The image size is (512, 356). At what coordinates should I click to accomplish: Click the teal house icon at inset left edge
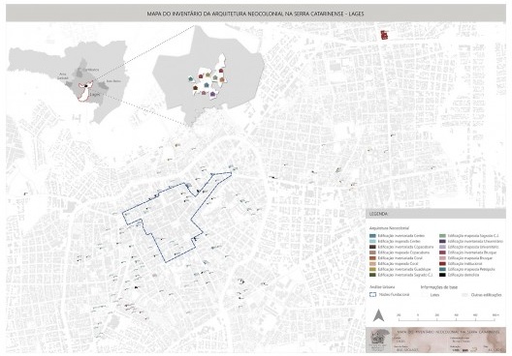click(x=190, y=78)
